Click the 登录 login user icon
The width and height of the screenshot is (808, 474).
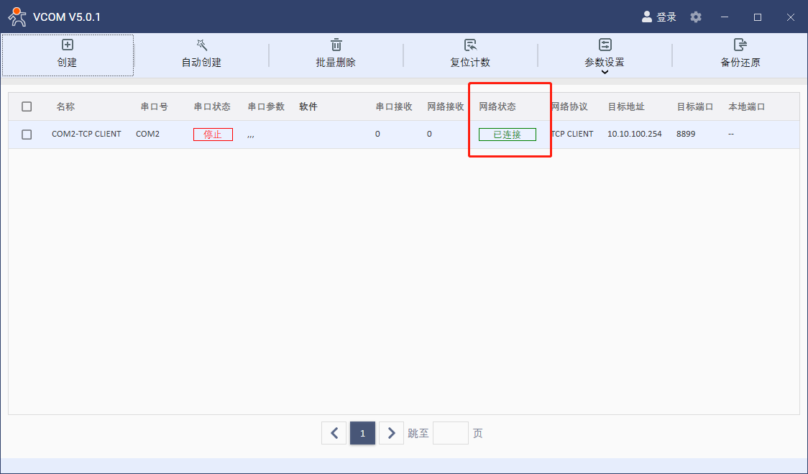pyautogui.click(x=646, y=17)
